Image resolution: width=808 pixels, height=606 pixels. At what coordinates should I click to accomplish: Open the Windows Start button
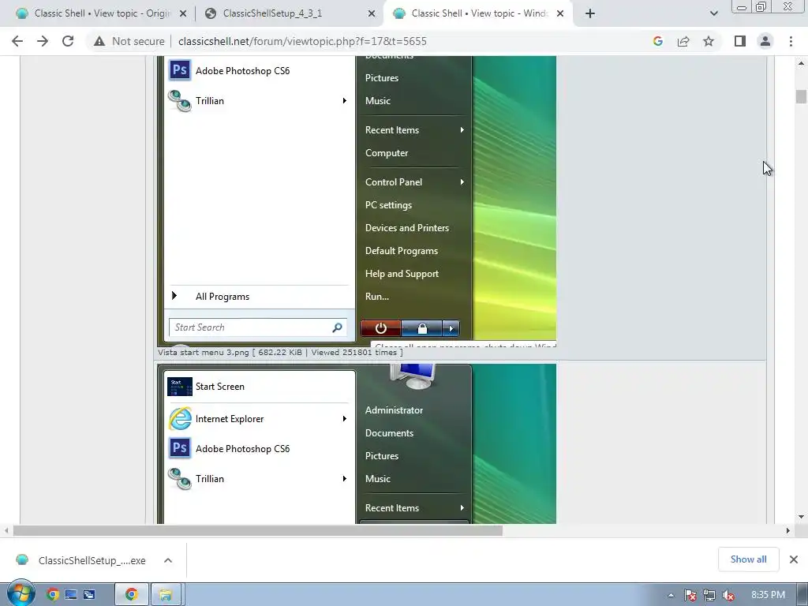tap(21, 593)
